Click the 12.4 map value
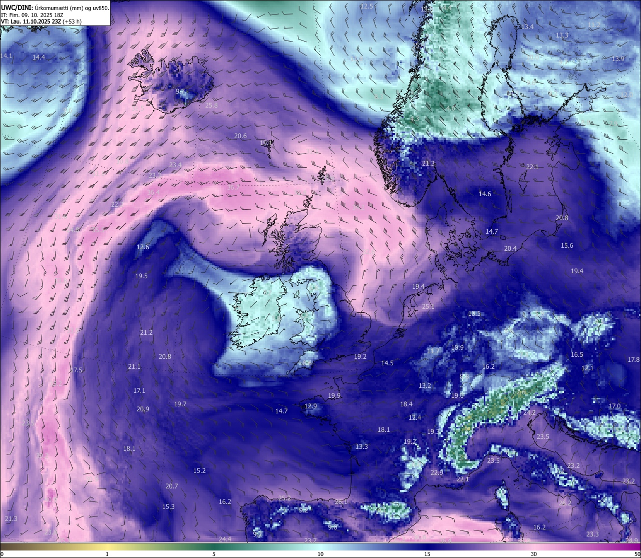The width and height of the screenshot is (641, 558). 415,418
